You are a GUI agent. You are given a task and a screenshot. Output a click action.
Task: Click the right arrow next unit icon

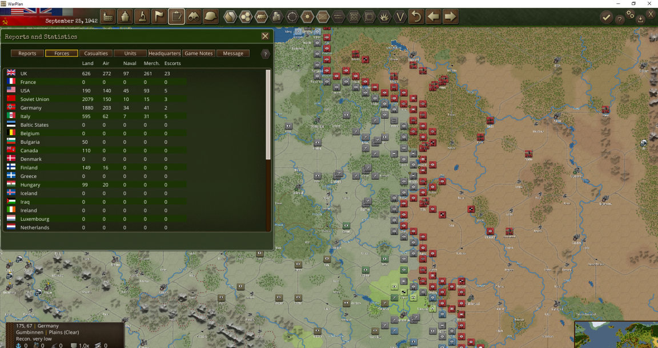(450, 17)
